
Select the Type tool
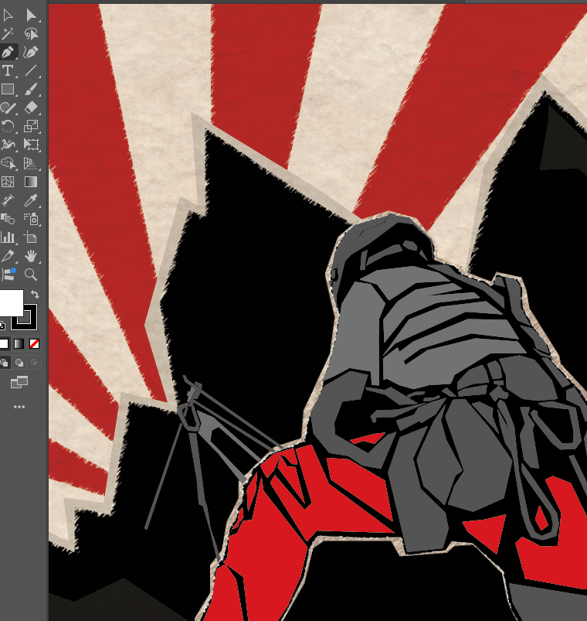8,70
